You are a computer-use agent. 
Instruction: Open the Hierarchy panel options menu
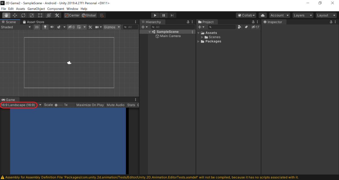(193, 22)
